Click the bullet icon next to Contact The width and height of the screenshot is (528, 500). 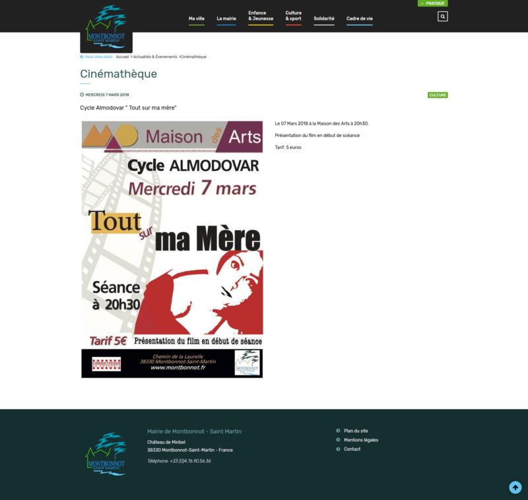[x=338, y=449]
